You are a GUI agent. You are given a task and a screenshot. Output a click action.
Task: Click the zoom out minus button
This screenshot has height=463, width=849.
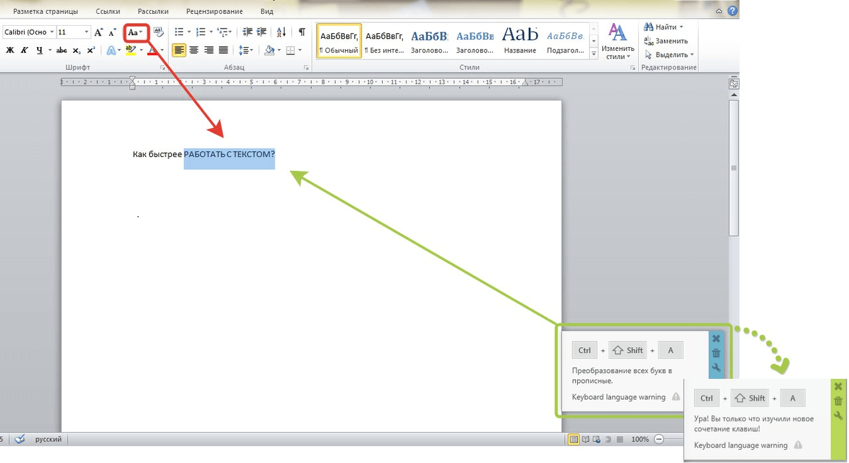coord(659,439)
